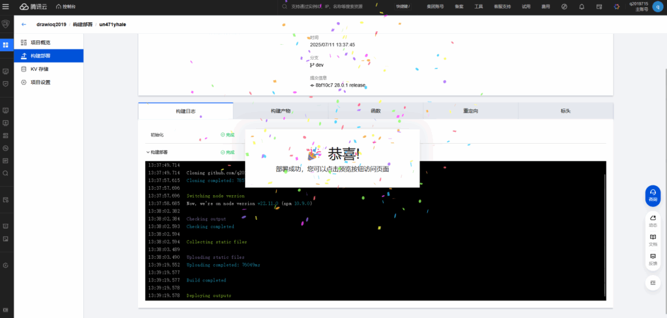Click the drawioq2019 breadcrumb link
The image size is (667, 318).
coord(51,24)
